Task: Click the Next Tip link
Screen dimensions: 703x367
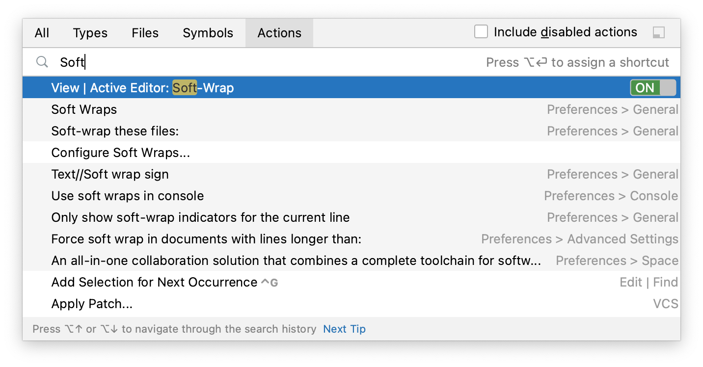Action: coord(344,329)
